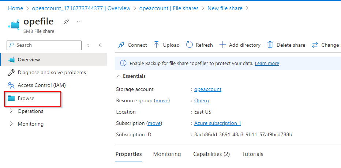Pin opefile to dashboard
341x168 pixels.
pyautogui.click(x=66, y=22)
